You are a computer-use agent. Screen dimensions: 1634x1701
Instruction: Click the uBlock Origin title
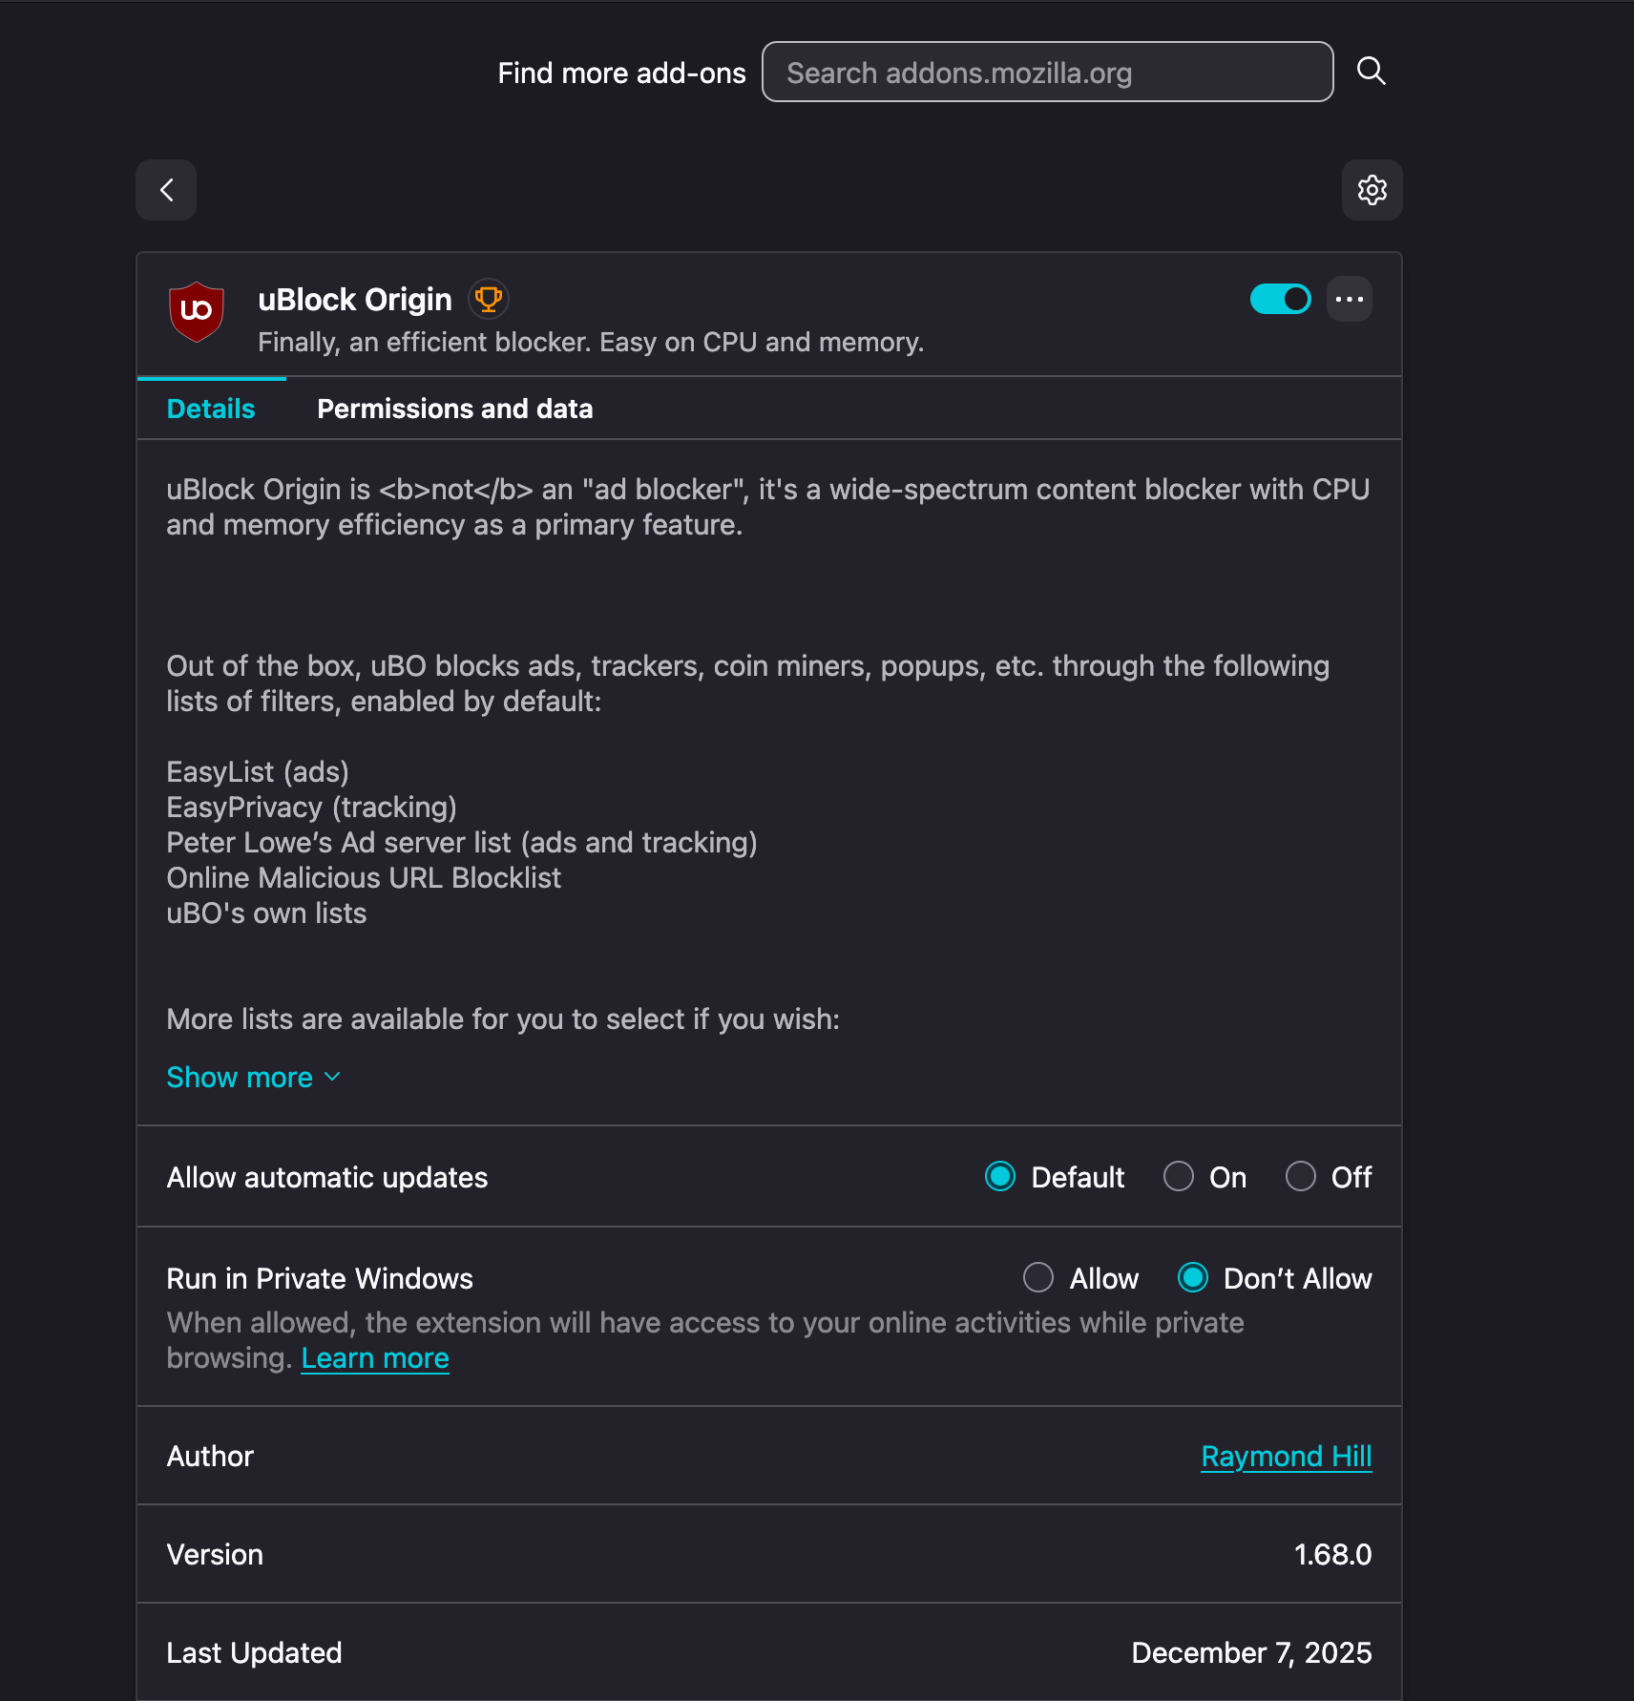(x=355, y=300)
